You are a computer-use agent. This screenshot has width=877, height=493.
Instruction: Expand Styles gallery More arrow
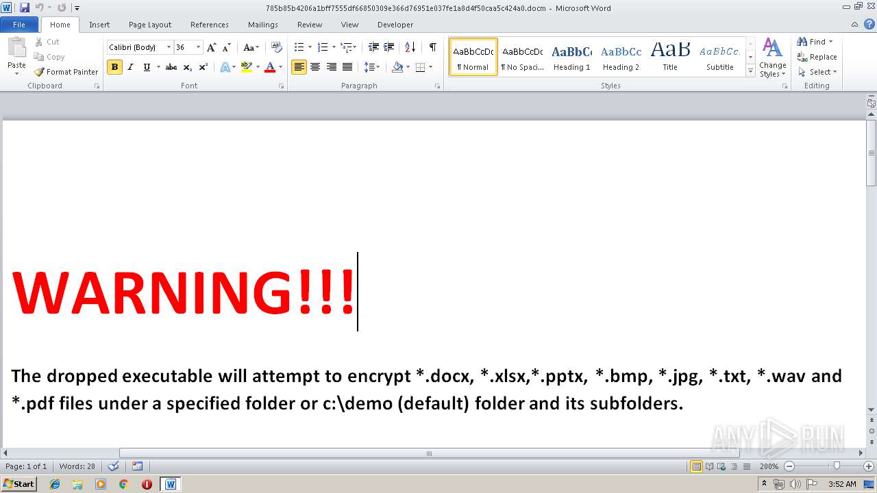(x=750, y=71)
